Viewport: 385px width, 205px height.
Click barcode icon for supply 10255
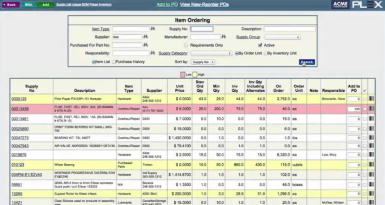[x=371, y=193]
